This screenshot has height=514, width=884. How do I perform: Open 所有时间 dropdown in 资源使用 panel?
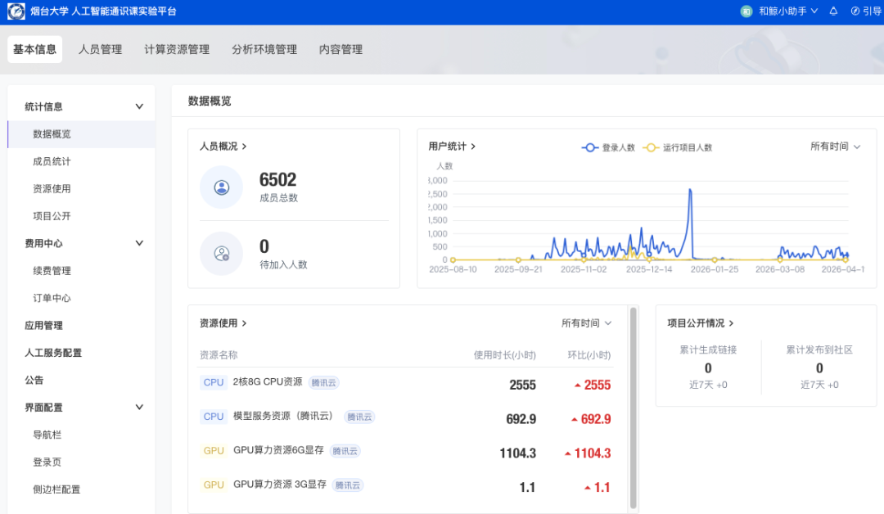pos(586,323)
